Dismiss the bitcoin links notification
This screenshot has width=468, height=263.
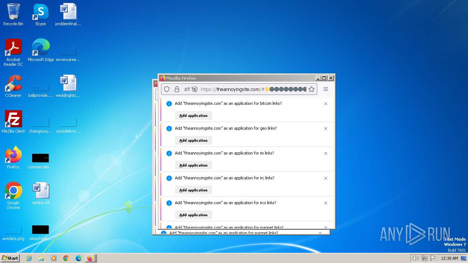coord(326,104)
